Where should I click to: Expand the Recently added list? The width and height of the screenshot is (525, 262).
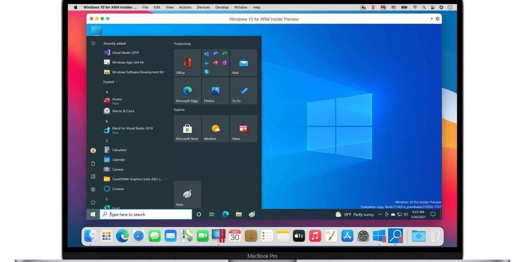pyautogui.click(x=110, y=82)
